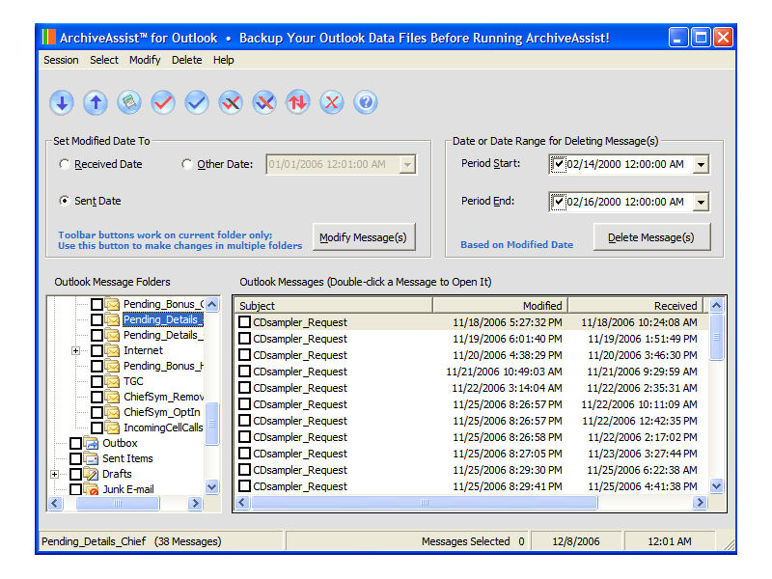The image size is (772, 579).
Task: Select the IncomingCellCalls folder name
Action: (x=163, y=427)
